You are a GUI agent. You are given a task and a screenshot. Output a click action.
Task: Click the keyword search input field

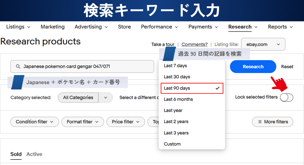click(86, 67)
